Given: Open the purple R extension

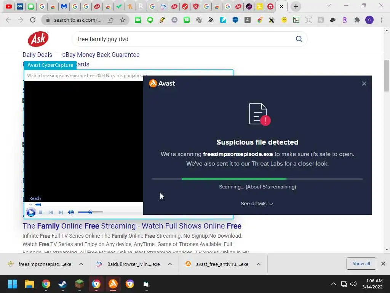Looking at the screenshot, I should pyautogui.click(x=345, y=20).
